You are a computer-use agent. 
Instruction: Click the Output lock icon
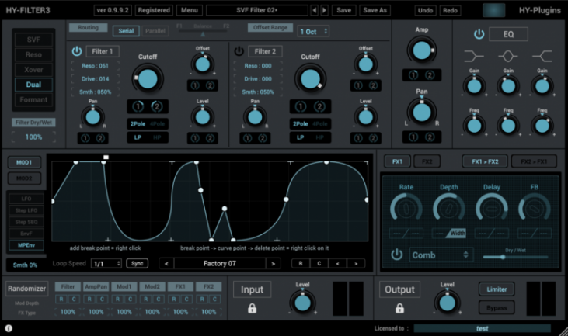pos(399,308)
